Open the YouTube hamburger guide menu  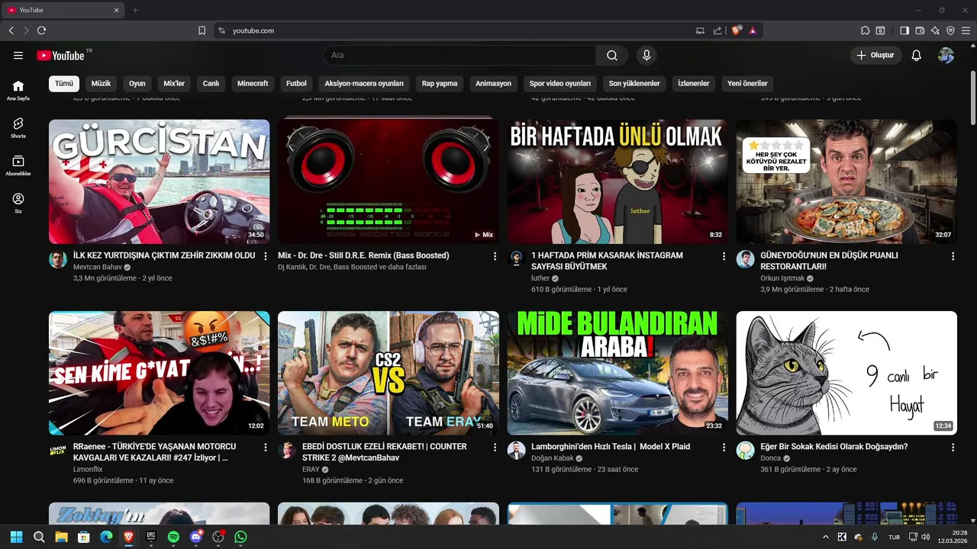tap(18, 56)
